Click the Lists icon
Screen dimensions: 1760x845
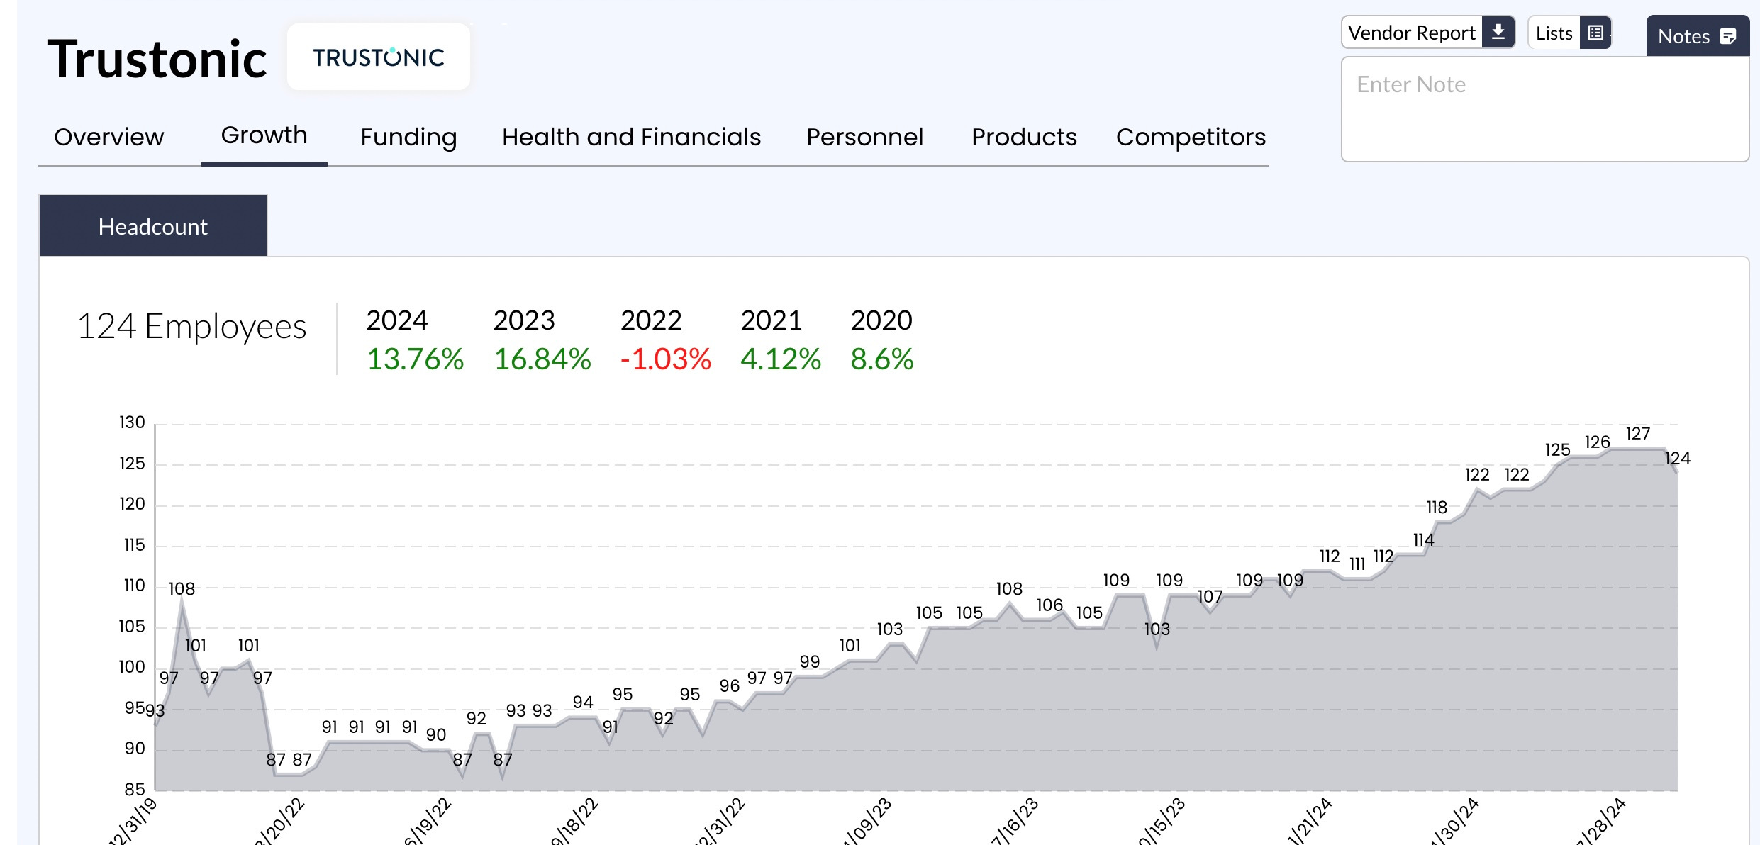[1595, 33]
